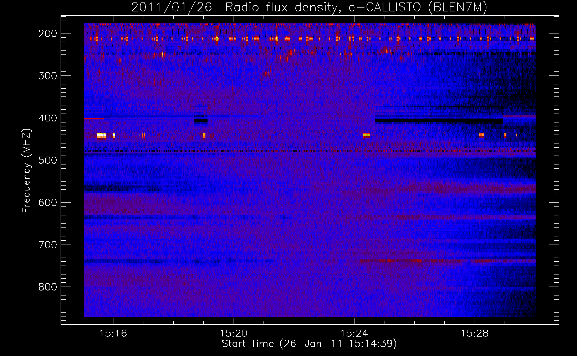Click the 800 frequency tick label
The height and width of the screenshot is (356, 577).
pyautogui.click(x=48, y=287)
